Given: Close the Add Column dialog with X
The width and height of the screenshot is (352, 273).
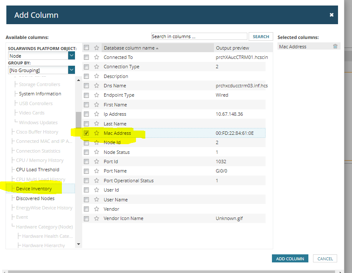Looking at the screenshot, I should pyautogui.click(x=332, y=15).
